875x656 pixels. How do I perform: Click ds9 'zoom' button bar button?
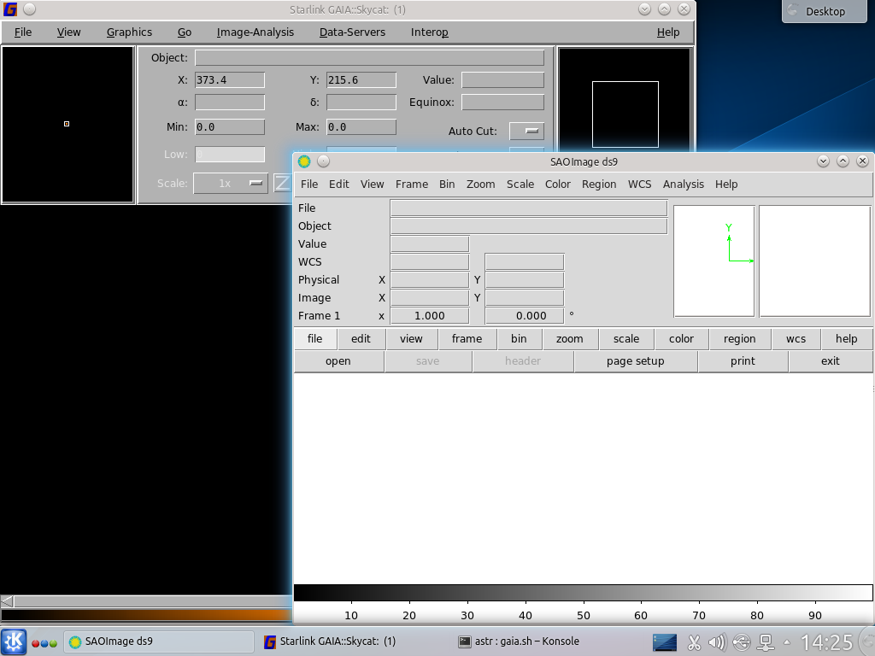tap(569, 338)
